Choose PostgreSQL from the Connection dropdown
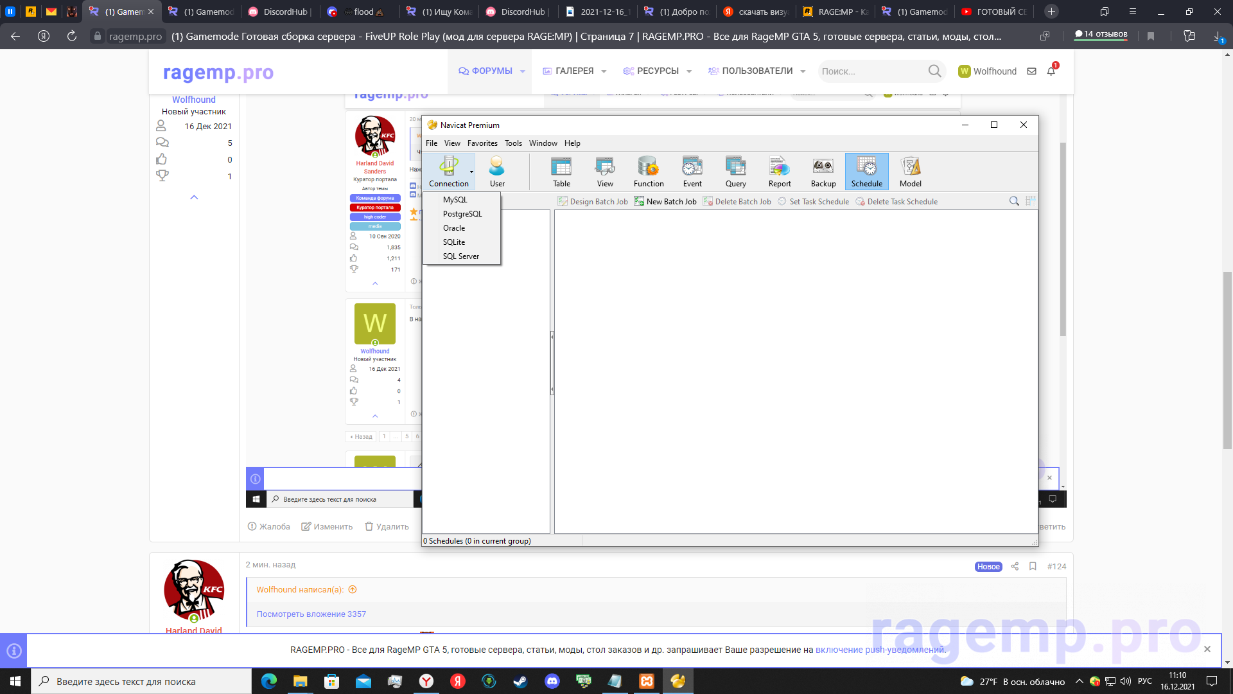 coord(462,214)
